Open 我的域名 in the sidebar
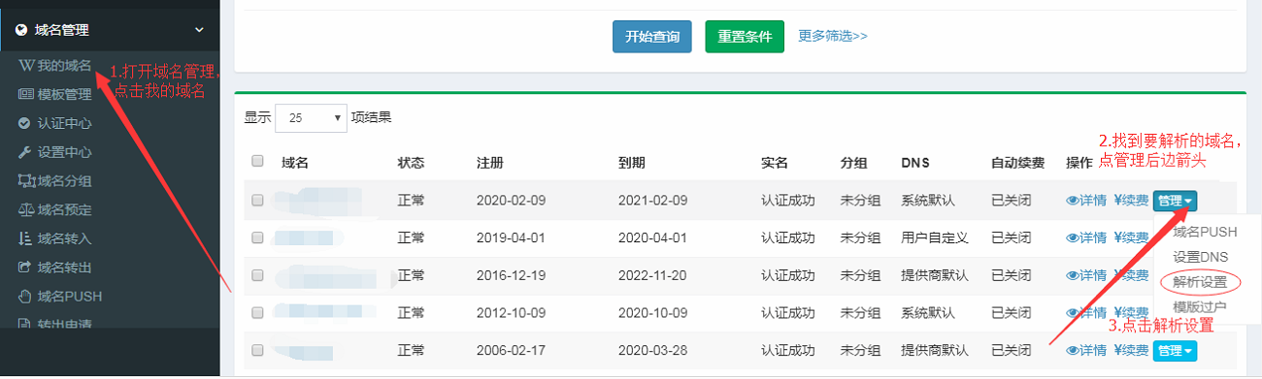1262x379 pixels. tap(55, 66)
